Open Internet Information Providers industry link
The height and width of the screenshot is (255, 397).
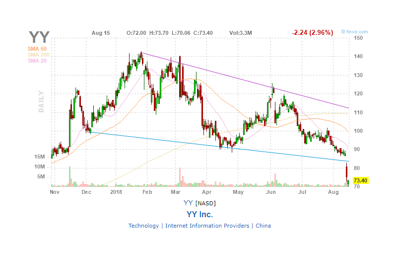[x=207, y=226]
